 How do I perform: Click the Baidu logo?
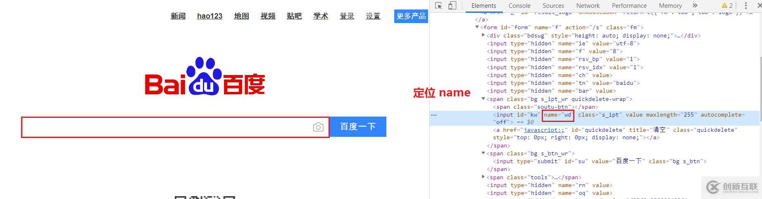click(x=205, y=76)
